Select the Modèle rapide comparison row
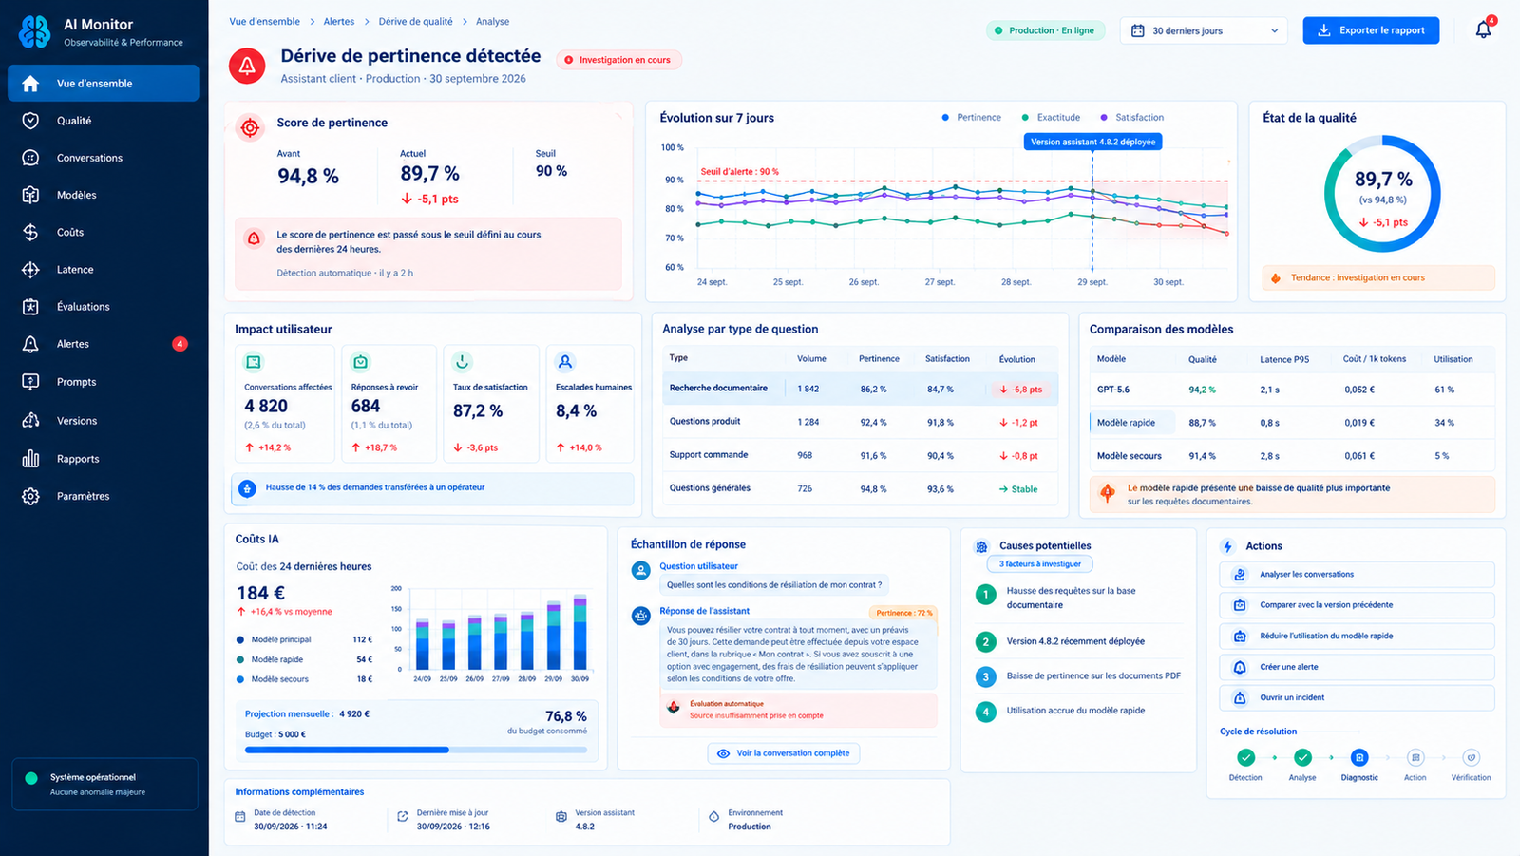The height and width of the screenshot is (856, 1520). point(1292,423)
